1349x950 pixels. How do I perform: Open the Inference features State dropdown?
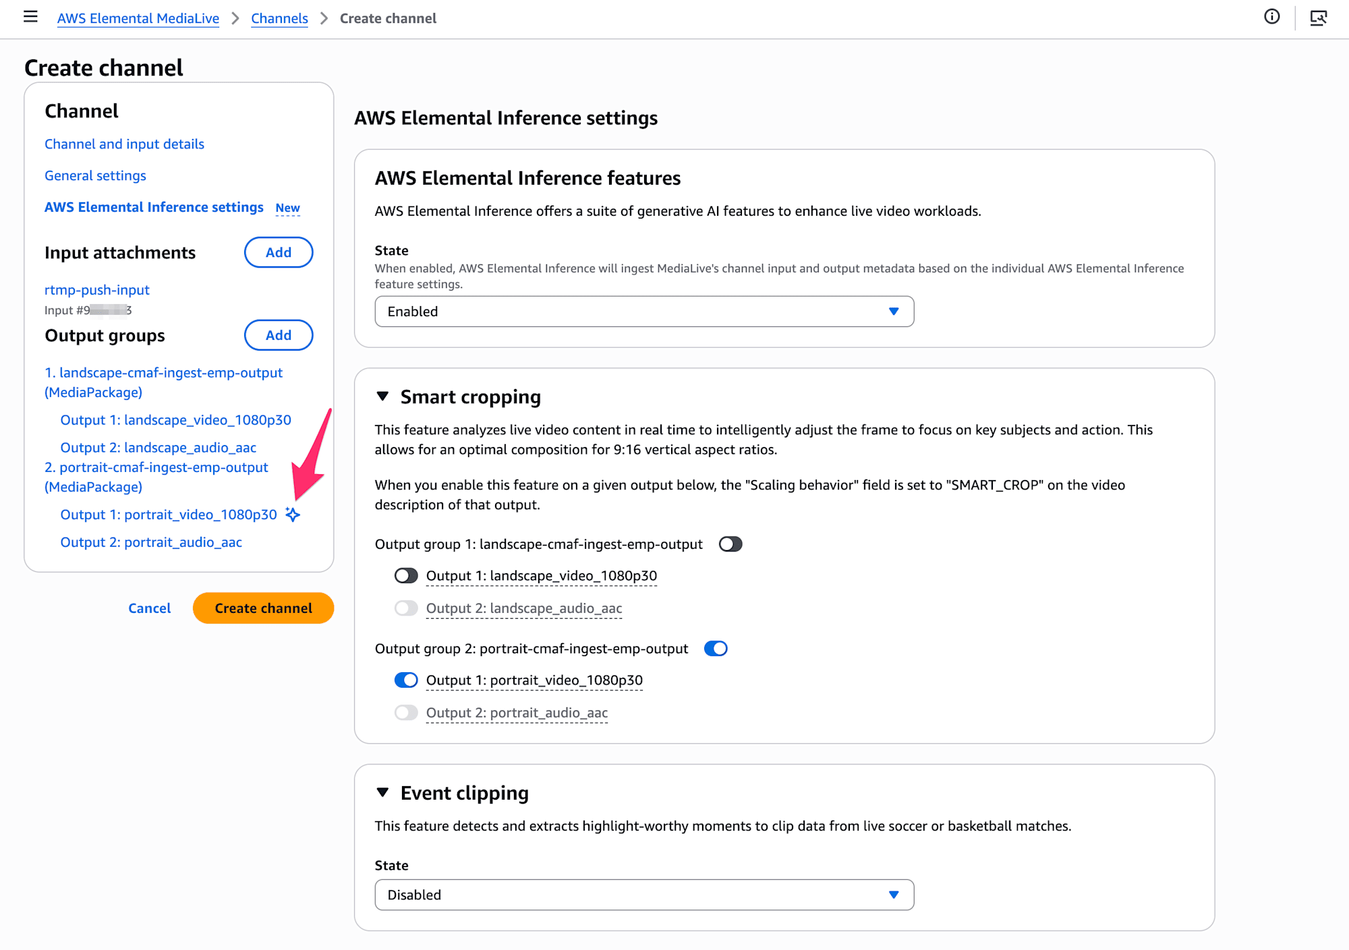pyautogui.click(x=643, y=311)
